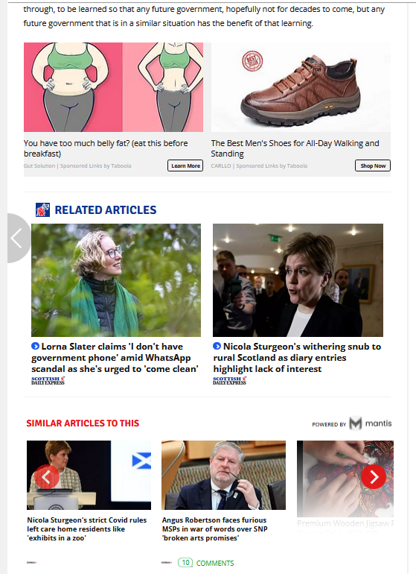Open the Lorna Slater WhatsApp scandal headline
Viewport: 416px width, 574px height.
pyautogui.click(x=115, y=358)
